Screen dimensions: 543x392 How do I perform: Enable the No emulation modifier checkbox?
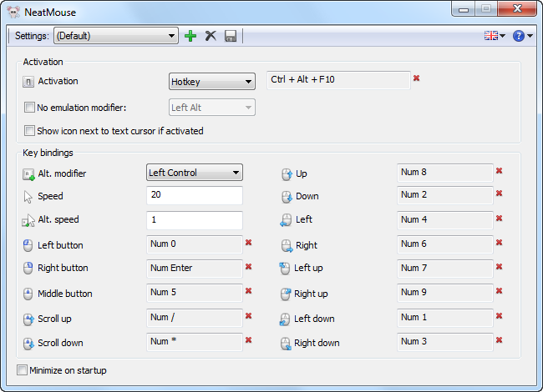pyautogui.click(x=29, y=107)
